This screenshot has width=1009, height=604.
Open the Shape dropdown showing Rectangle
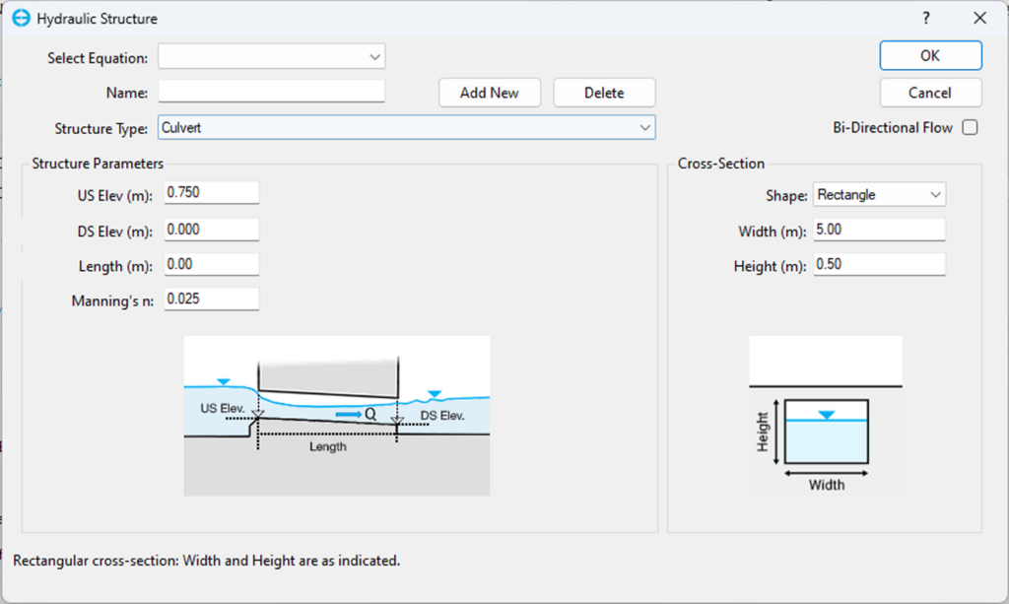click(x=879, y=195)
